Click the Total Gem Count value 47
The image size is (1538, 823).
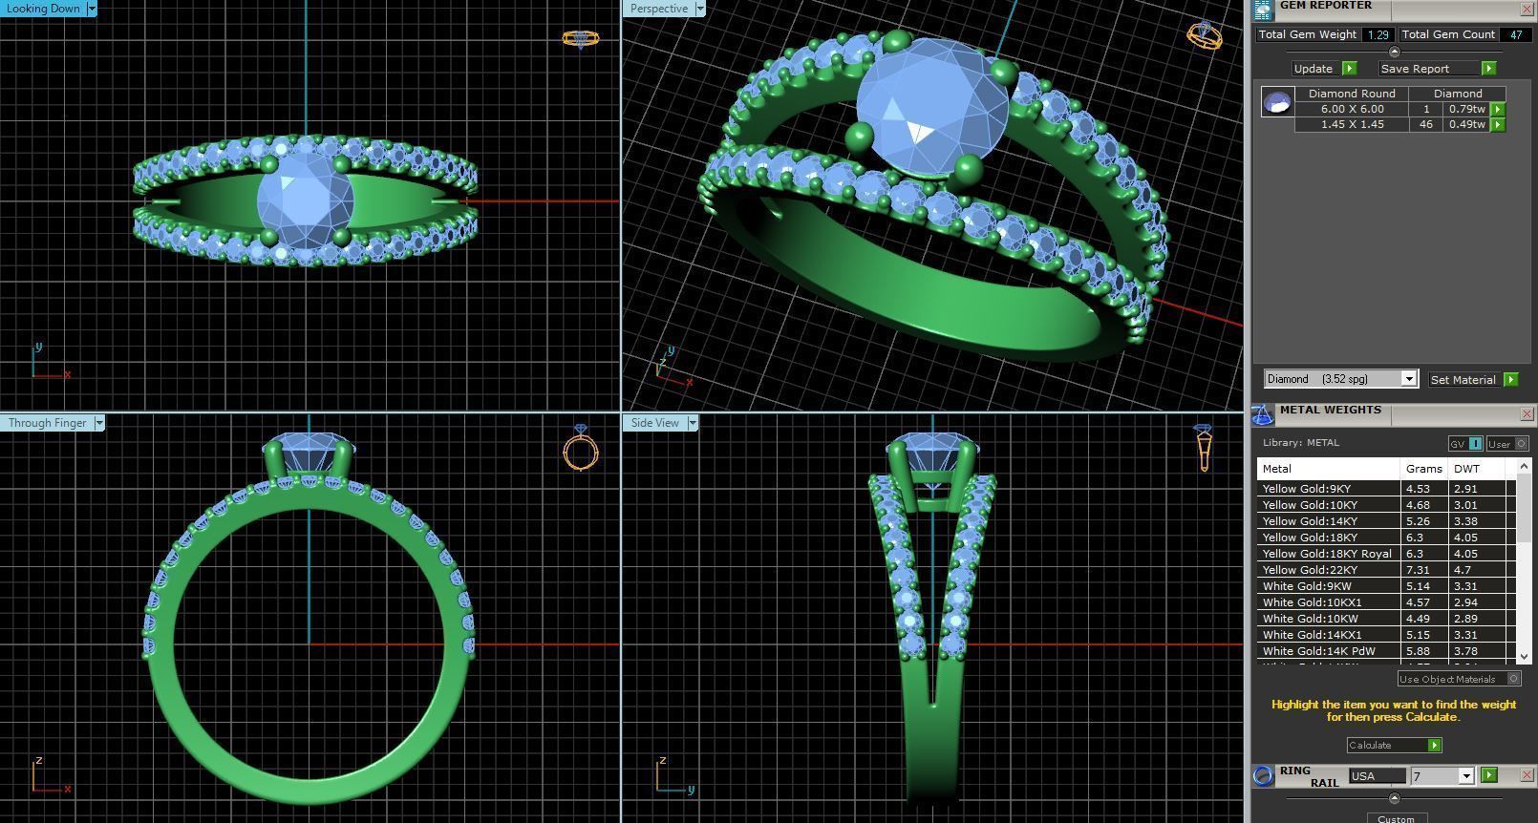coord(1515,34)
